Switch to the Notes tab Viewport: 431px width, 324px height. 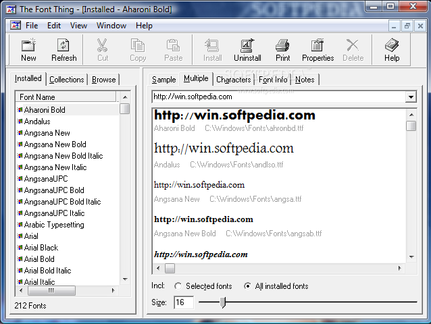(x=305, y=80)
